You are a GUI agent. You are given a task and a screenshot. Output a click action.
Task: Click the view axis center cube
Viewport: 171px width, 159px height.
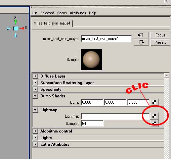[16, 28]
